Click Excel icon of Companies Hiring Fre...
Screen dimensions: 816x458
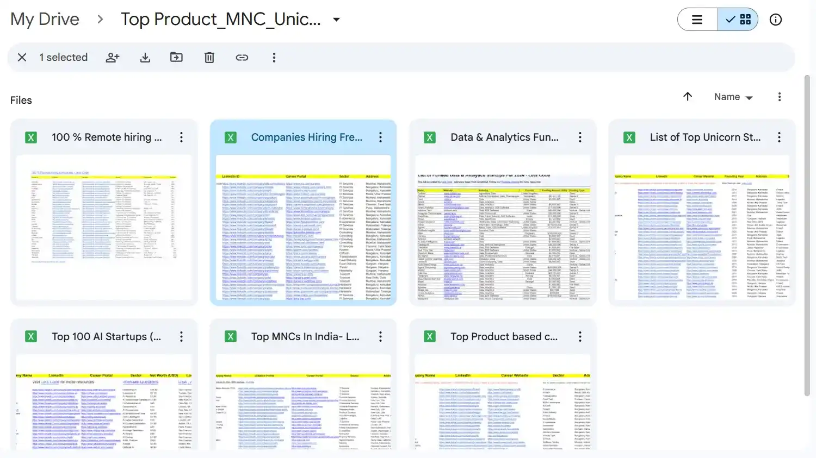[231, 137]
